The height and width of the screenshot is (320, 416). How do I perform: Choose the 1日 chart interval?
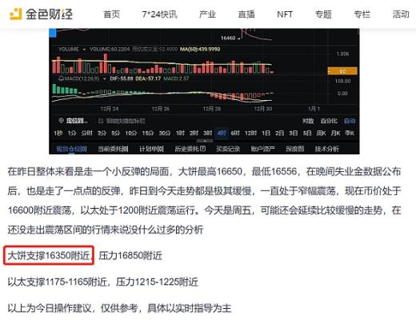point(266,133)
